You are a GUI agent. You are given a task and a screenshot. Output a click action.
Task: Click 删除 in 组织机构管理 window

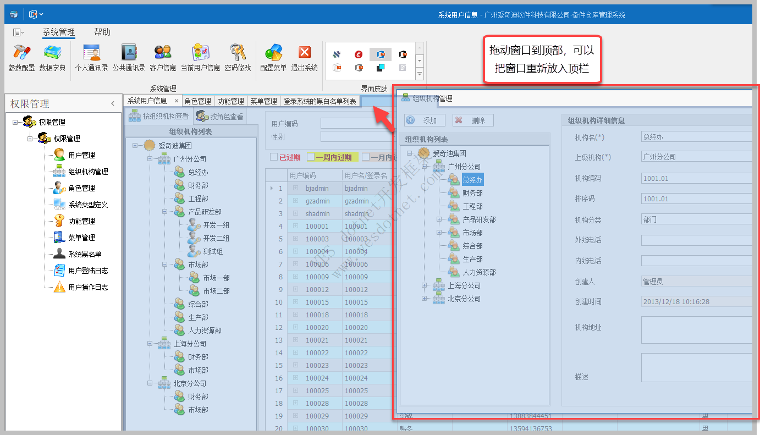pyautogui.click(x=473, y=120)
